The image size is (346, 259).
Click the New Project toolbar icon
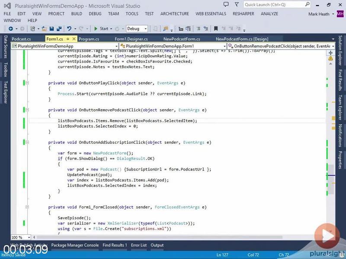tap(33, 28)
